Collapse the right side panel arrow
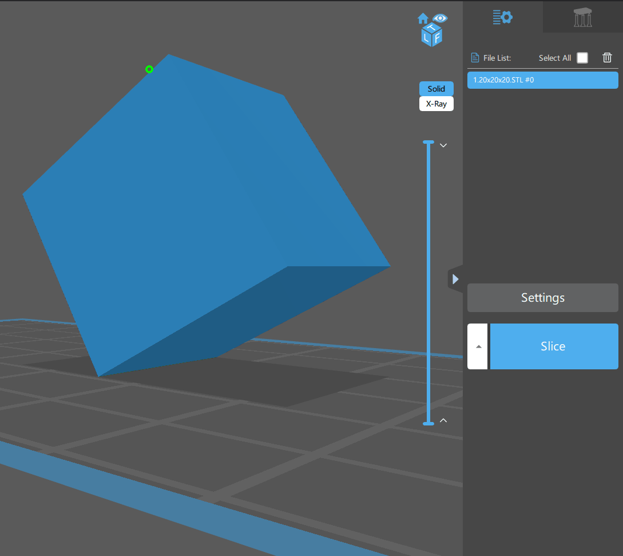 (x=455, y=279)
